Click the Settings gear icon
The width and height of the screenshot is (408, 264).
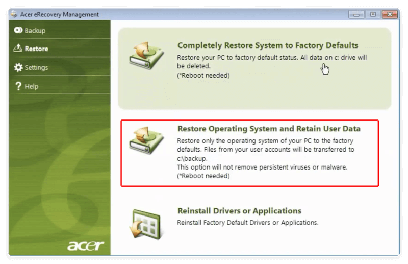coord(18,67)
